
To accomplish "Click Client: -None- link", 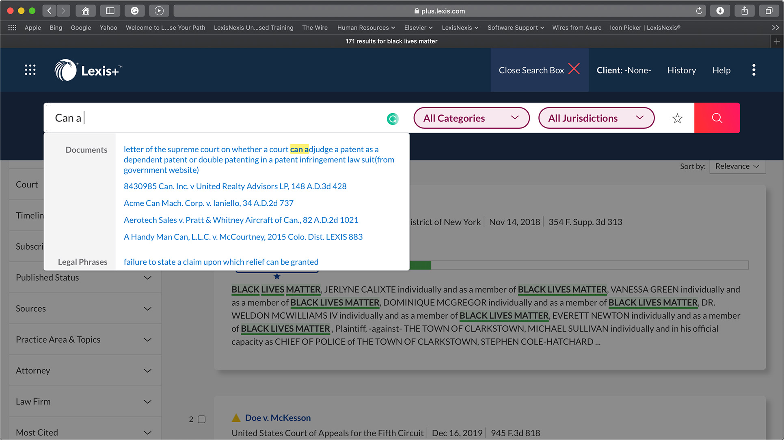I will (x=624, y=70).
